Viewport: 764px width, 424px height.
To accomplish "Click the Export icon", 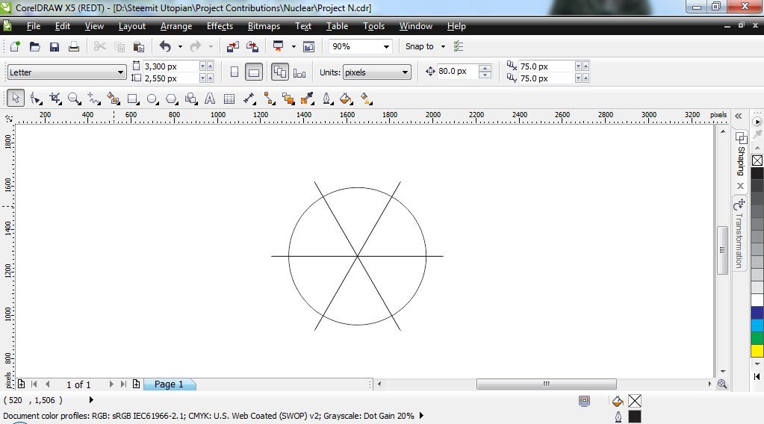I will pos(252,46).
